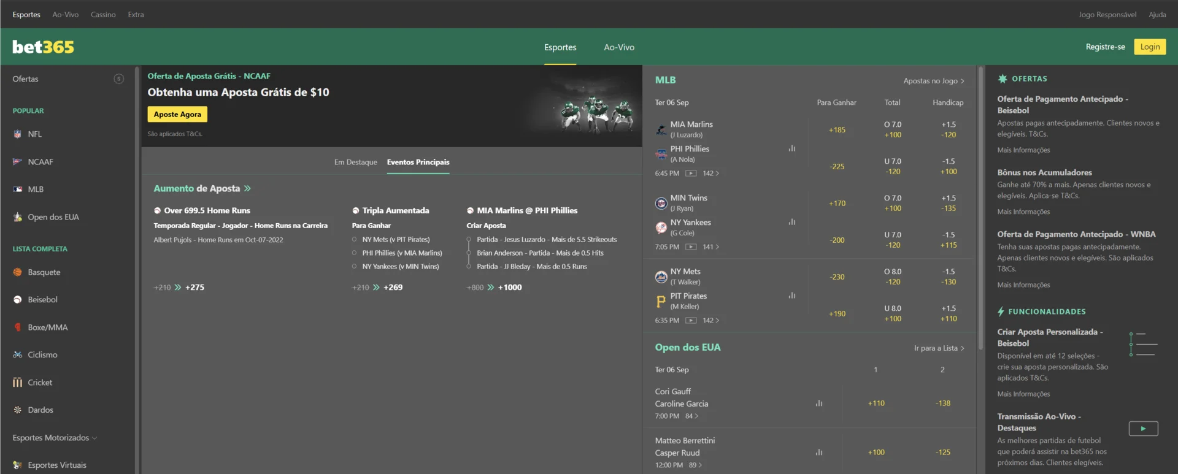Open 84 markets for Gauff vs Garcia
The width and height of the screenshot is (1178, 474).
(x=691, y=416)
